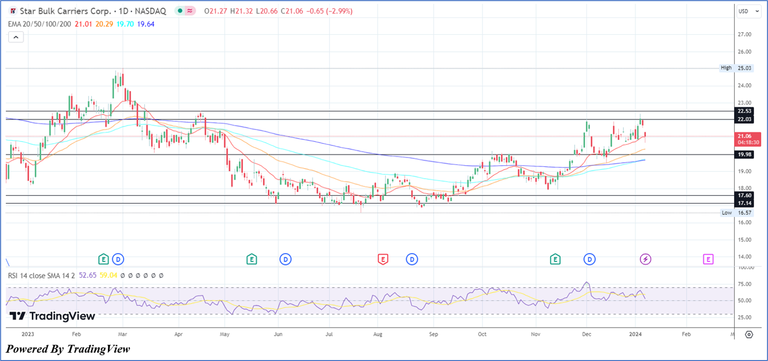The width and height of the screenshot is (768, 361).
Task: Click the dividend D marker near June
Action: pyautogui.click(x=285, y=259)
